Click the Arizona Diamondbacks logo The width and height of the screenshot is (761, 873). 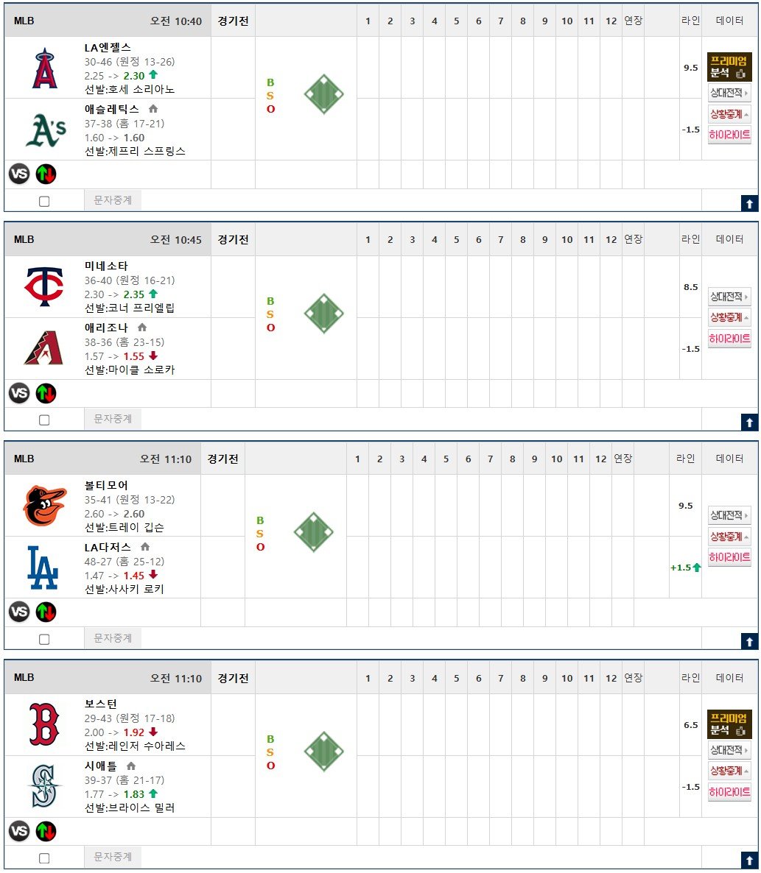pyautogui.click(x=44, y=348)
